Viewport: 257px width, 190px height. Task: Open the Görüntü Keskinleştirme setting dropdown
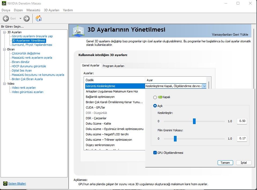[204, 86]
